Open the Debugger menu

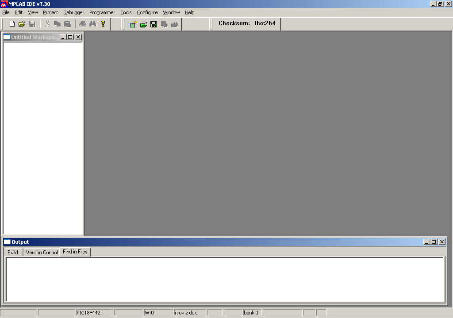(x=74, y=12)
